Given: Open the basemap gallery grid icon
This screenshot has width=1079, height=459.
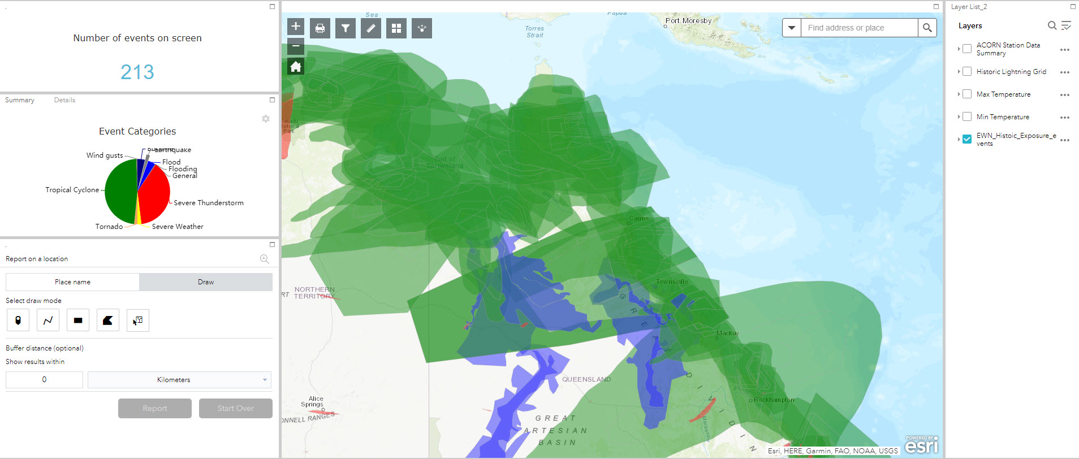Looking at the screenshot, I should click(396, 28).
